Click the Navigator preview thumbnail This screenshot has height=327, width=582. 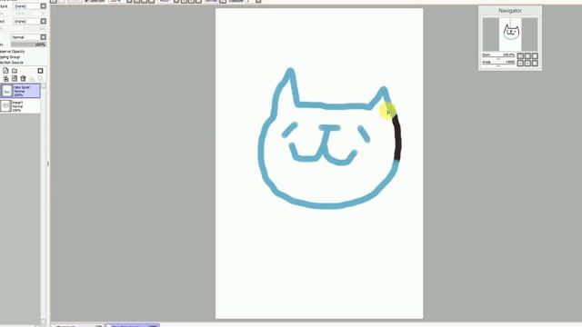coord(510,35)
